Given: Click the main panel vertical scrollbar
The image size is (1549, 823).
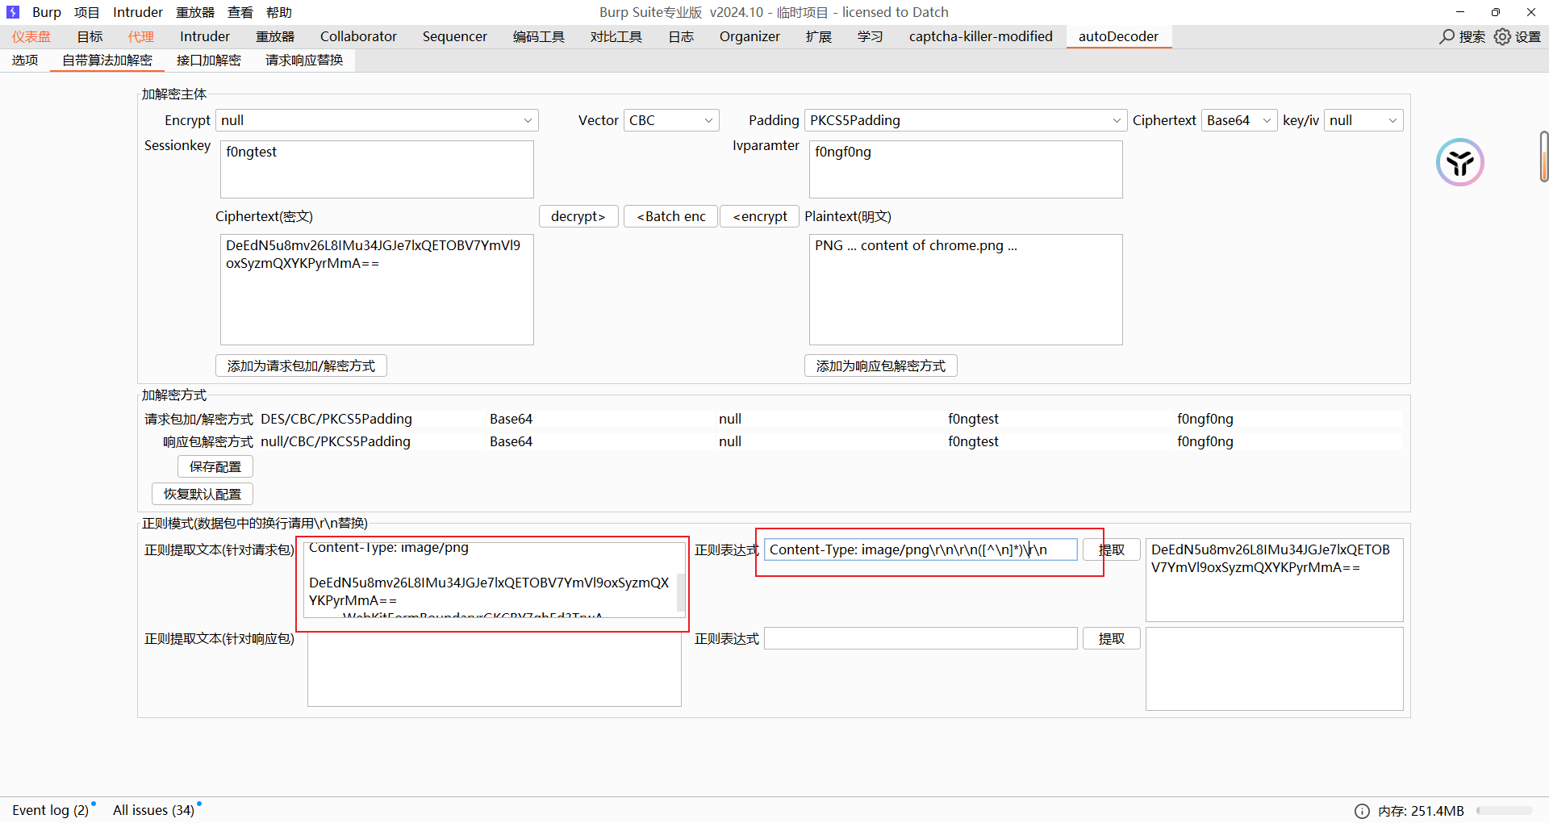Looking at the screenshot, I should [x=1543, y=157].
